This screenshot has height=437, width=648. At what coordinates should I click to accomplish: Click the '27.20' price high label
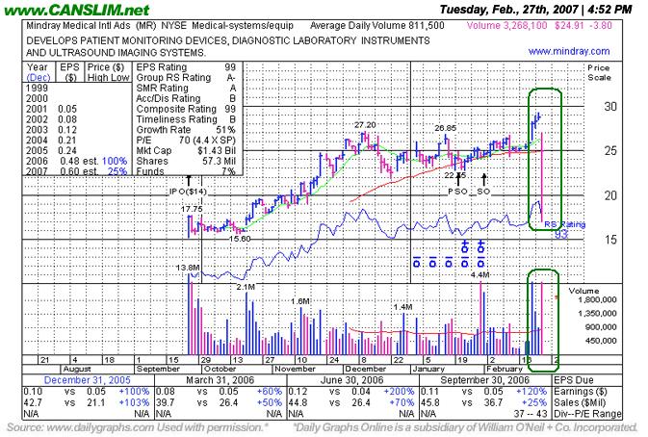click(365, 125)
